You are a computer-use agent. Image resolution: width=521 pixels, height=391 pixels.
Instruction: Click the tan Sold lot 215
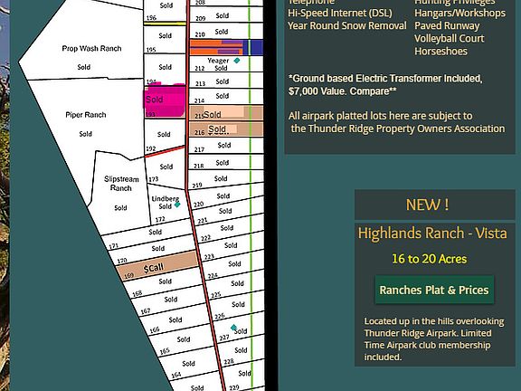pos(226,113)
